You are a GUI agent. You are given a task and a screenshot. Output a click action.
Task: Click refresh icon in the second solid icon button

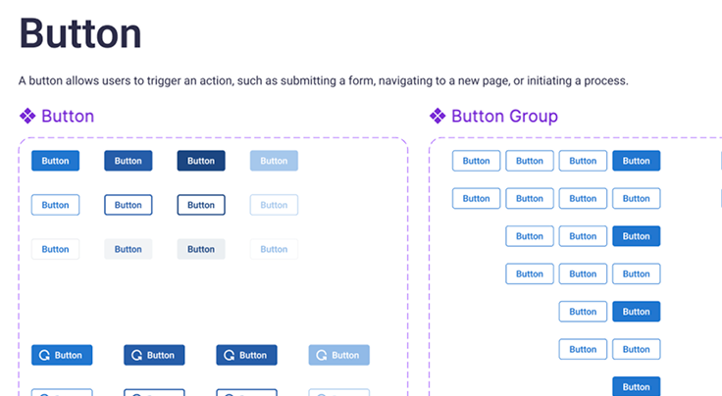(137, 355)
